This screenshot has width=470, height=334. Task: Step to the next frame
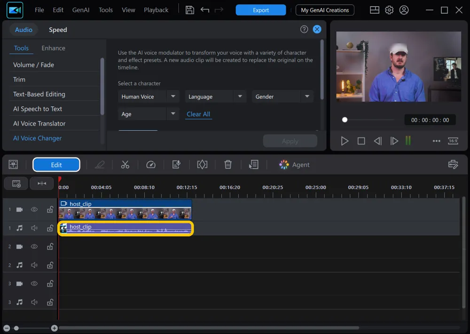394,141
